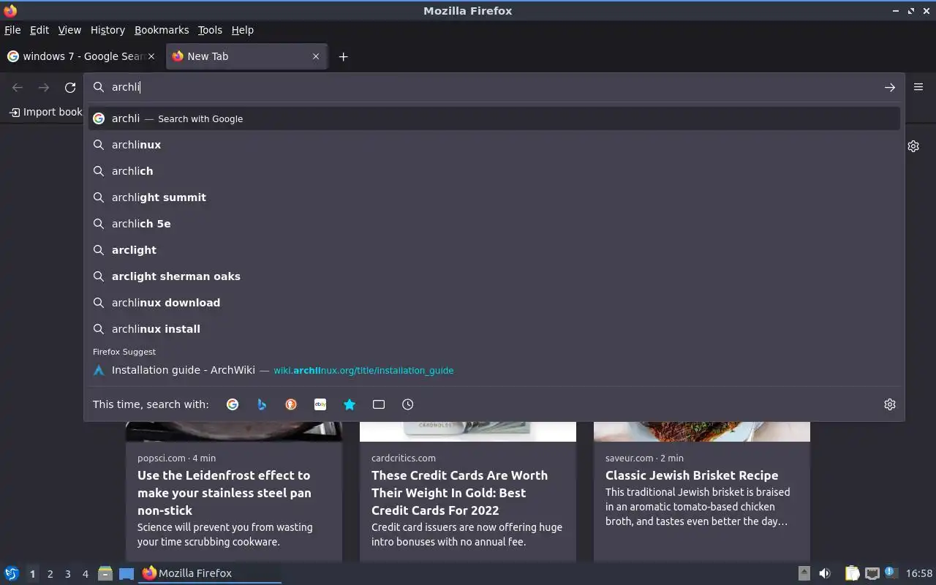Close the windows 7 Google Search tab
The height and width of the screenshot is (585, 936).
(x=151, y=56)
